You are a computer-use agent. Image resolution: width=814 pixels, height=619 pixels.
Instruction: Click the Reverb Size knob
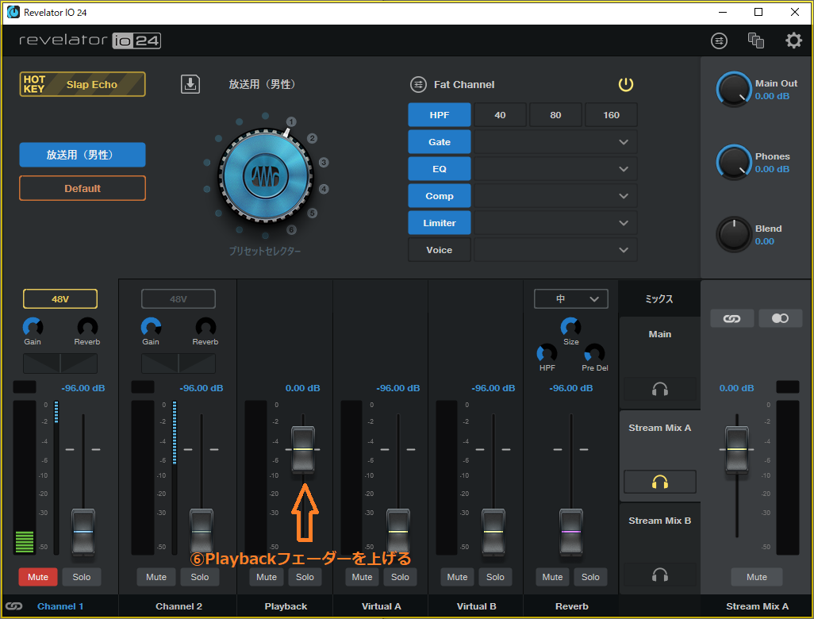[571, 327]
